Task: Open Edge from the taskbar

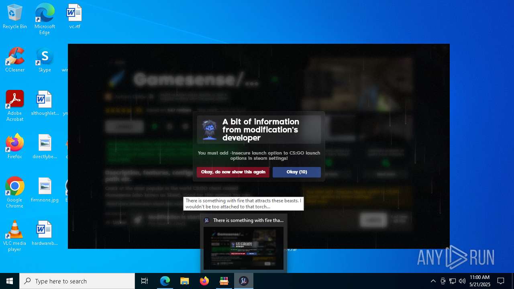Action: tap(165, 281)
